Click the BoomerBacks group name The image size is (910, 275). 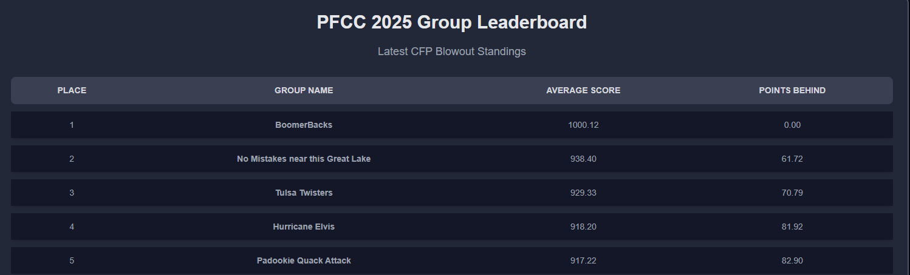click(304, 125)
